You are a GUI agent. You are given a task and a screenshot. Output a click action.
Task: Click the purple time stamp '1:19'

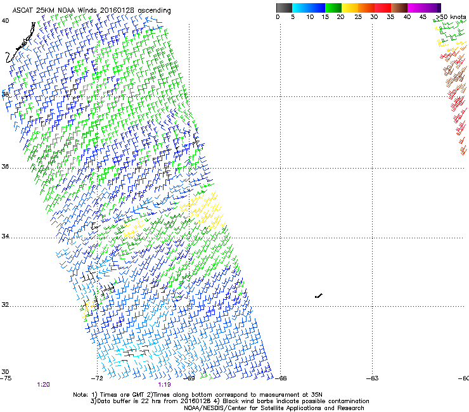pyautogui.click(x=165, y=385)
